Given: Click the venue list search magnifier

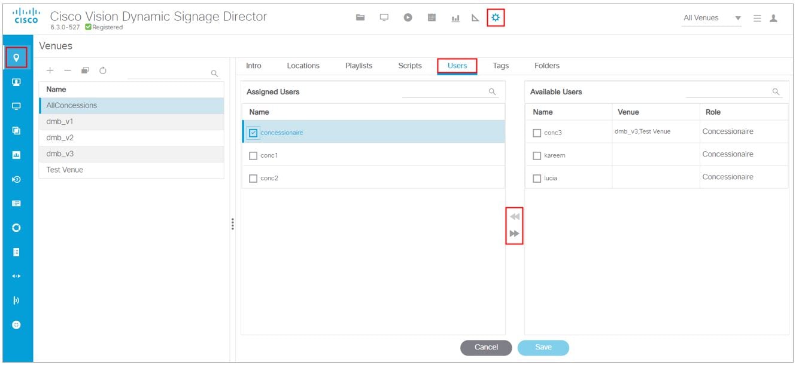Looking at the screenshot, I should 214,73.
